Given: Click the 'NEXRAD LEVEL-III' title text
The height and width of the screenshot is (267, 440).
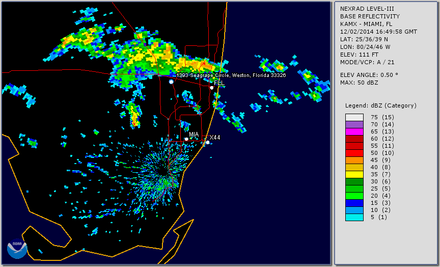Looking at the screenshot, I should point(367,9).
